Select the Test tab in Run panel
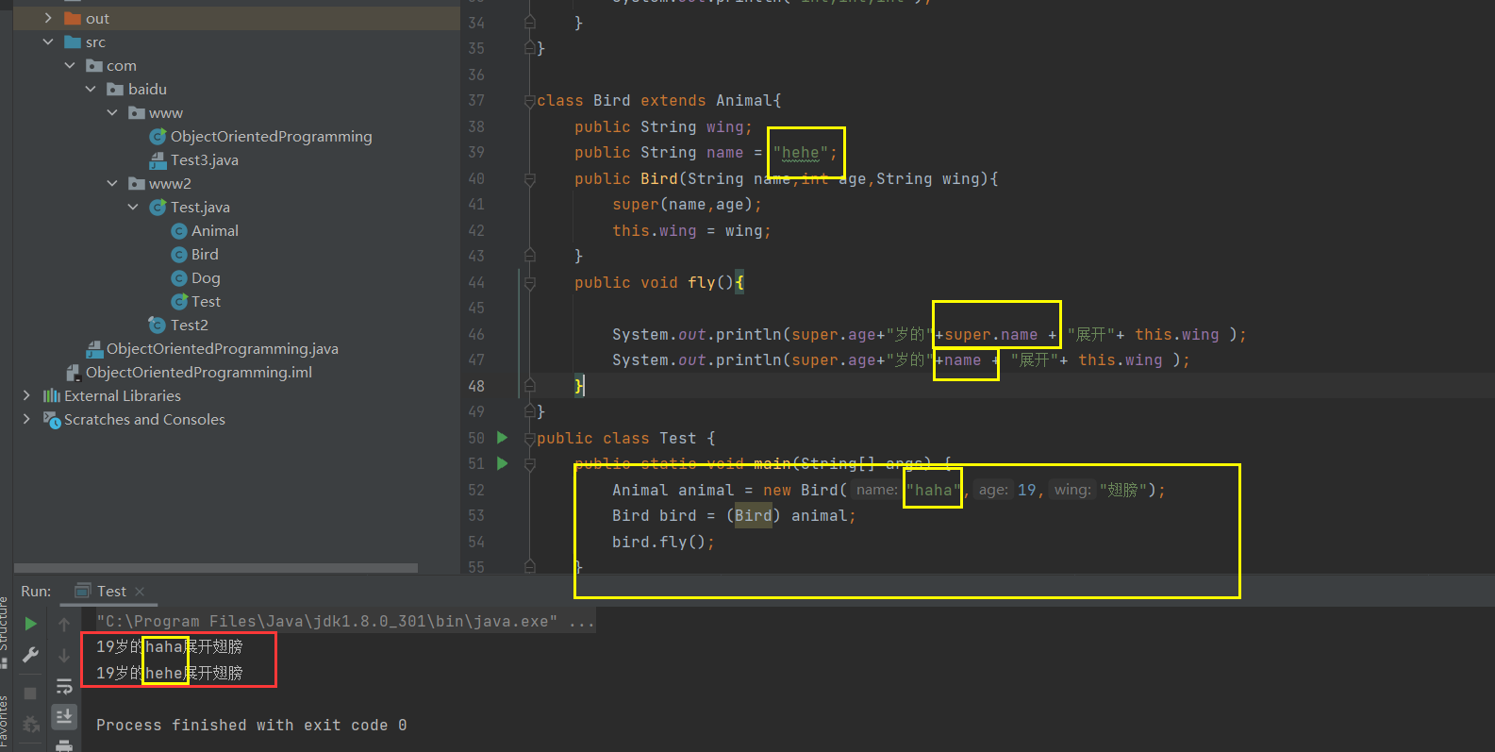 pyautogui.click(x=111, y=591)
